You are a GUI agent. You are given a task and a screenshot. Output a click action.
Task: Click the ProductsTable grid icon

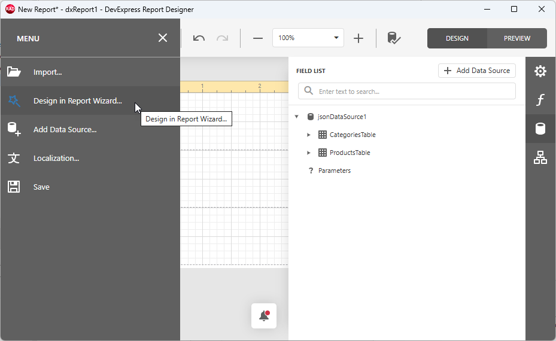click(323, 153)
